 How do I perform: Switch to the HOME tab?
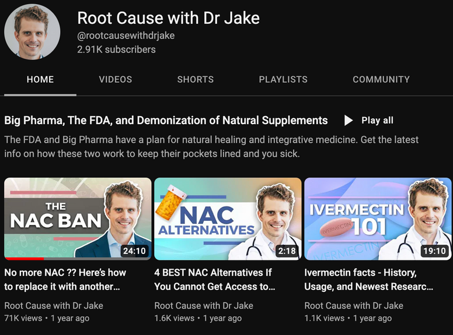40,79
